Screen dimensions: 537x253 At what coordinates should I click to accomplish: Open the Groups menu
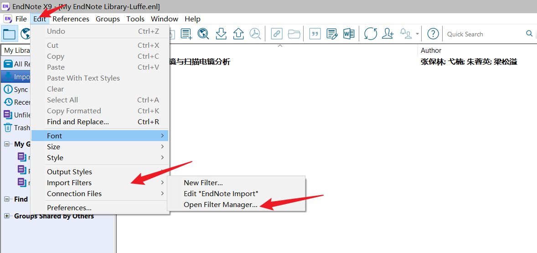tap(108, 19)
